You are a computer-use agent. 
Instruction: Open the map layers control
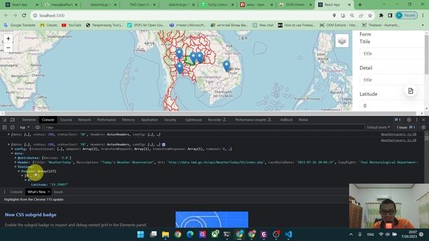342,41
